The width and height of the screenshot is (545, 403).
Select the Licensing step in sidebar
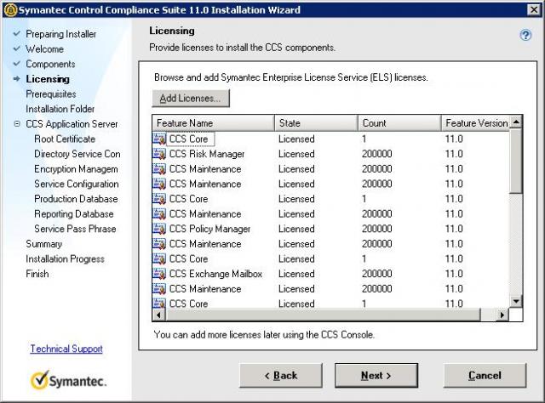tap(48, 79)
